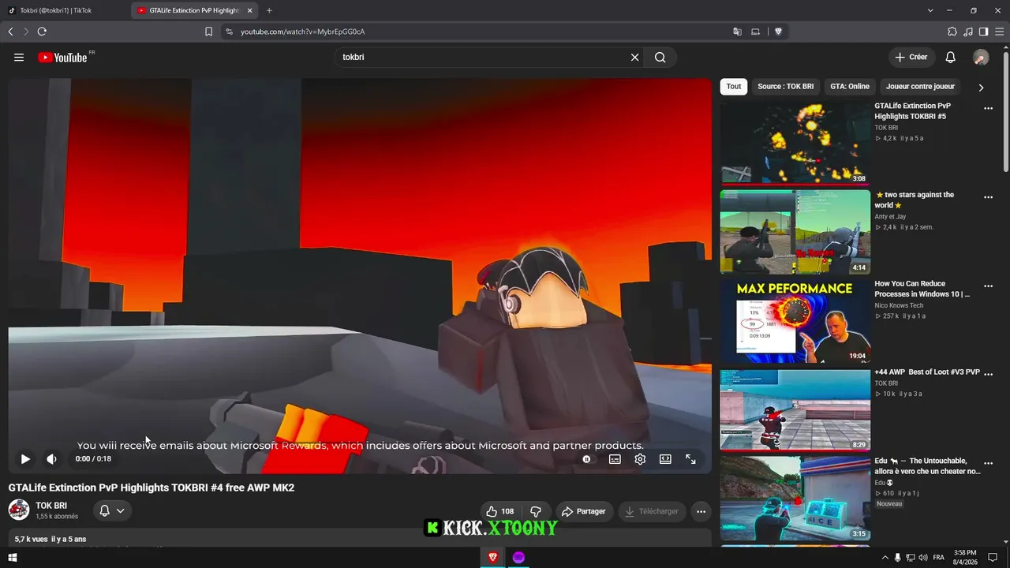Play the video

(25, 459)
